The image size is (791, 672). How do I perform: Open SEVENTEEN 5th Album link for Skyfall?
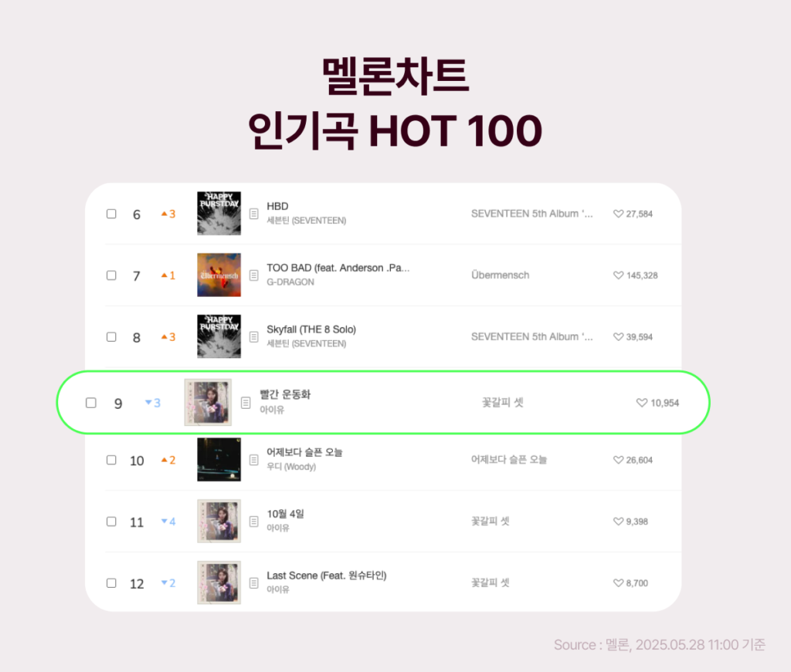531,336
